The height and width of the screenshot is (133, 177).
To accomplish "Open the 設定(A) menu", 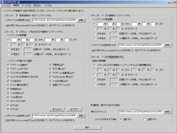I will 37,5.
